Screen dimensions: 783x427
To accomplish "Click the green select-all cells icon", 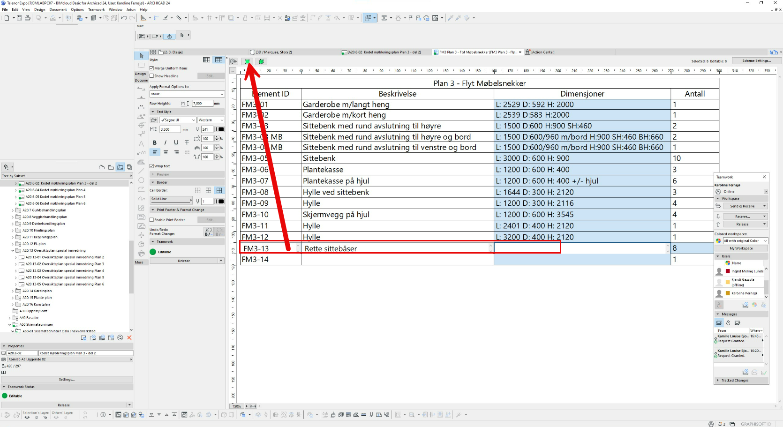I will 247,61.
